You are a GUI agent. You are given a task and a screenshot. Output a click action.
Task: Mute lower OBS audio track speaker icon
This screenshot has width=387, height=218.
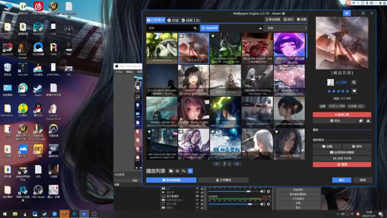[262, 204]
